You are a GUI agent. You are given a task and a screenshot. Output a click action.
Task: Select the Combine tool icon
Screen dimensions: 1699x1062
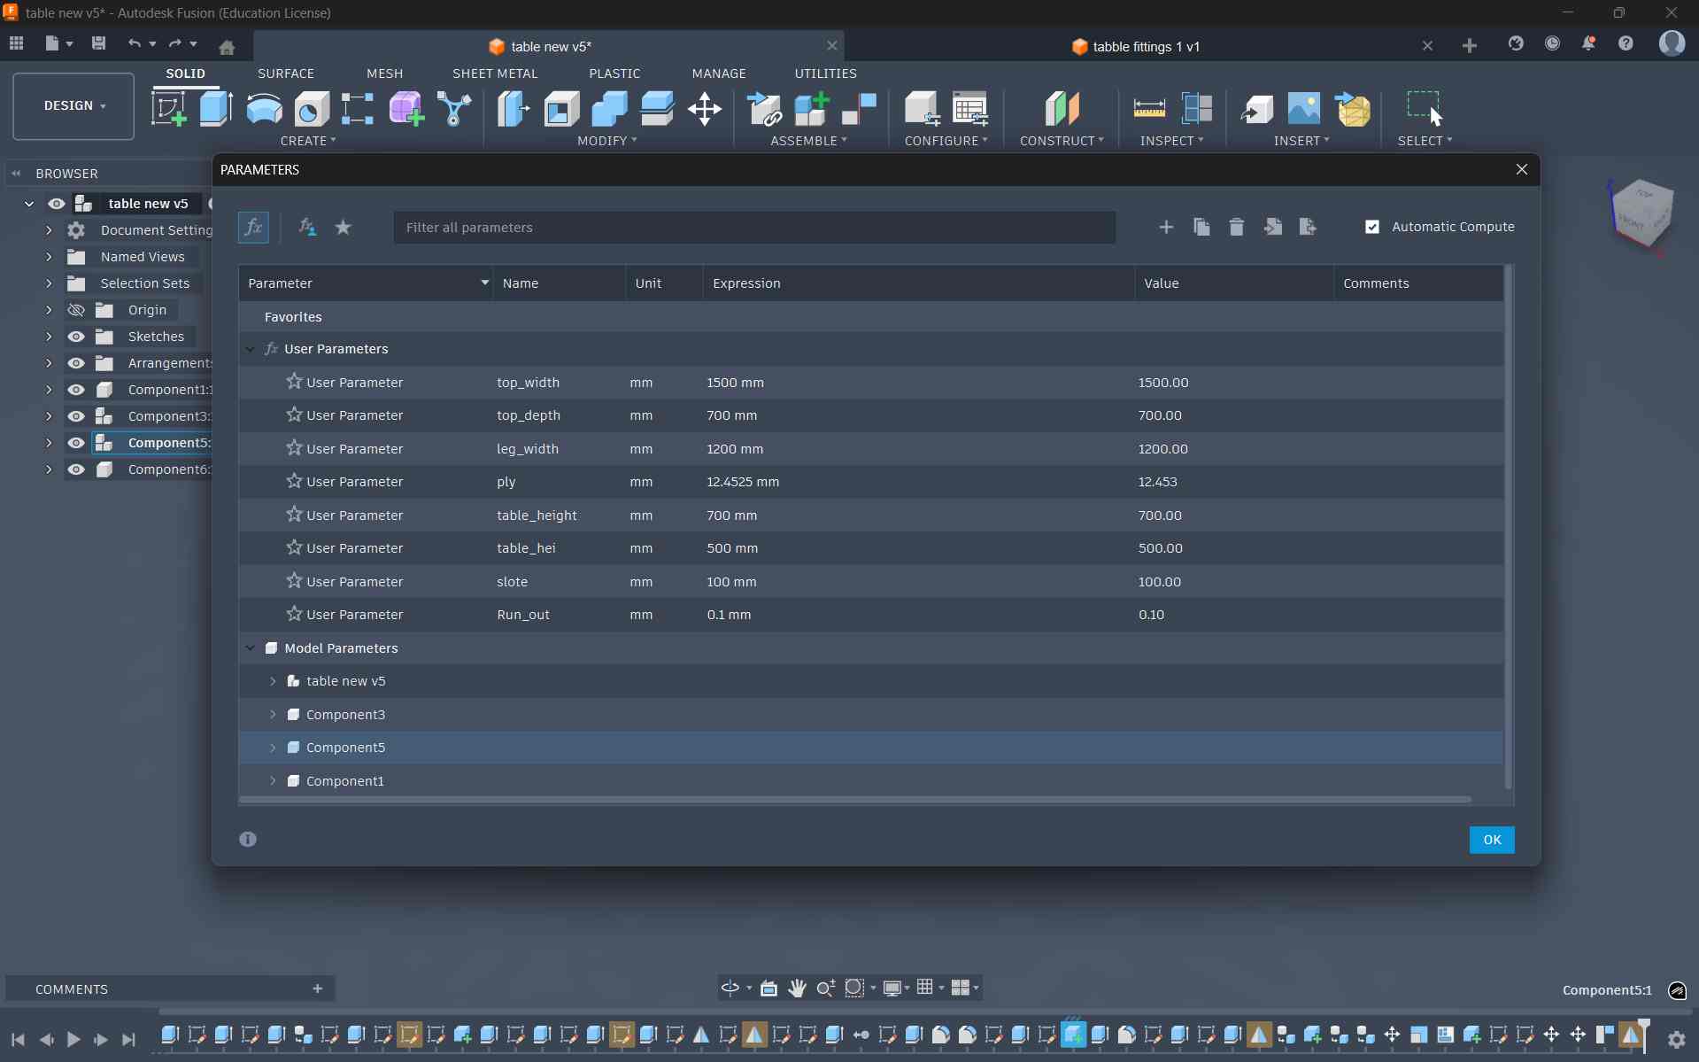click(x=609, y=109)
